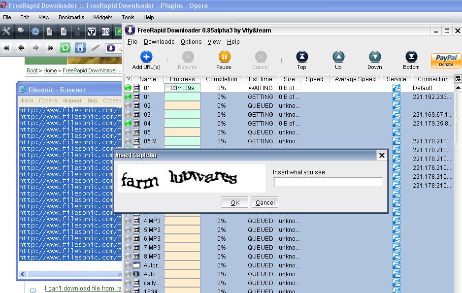The height and width of the screenshot is (293, 462).
Task: Open the Downloads menu in FreeRapid
Action: 159,42
